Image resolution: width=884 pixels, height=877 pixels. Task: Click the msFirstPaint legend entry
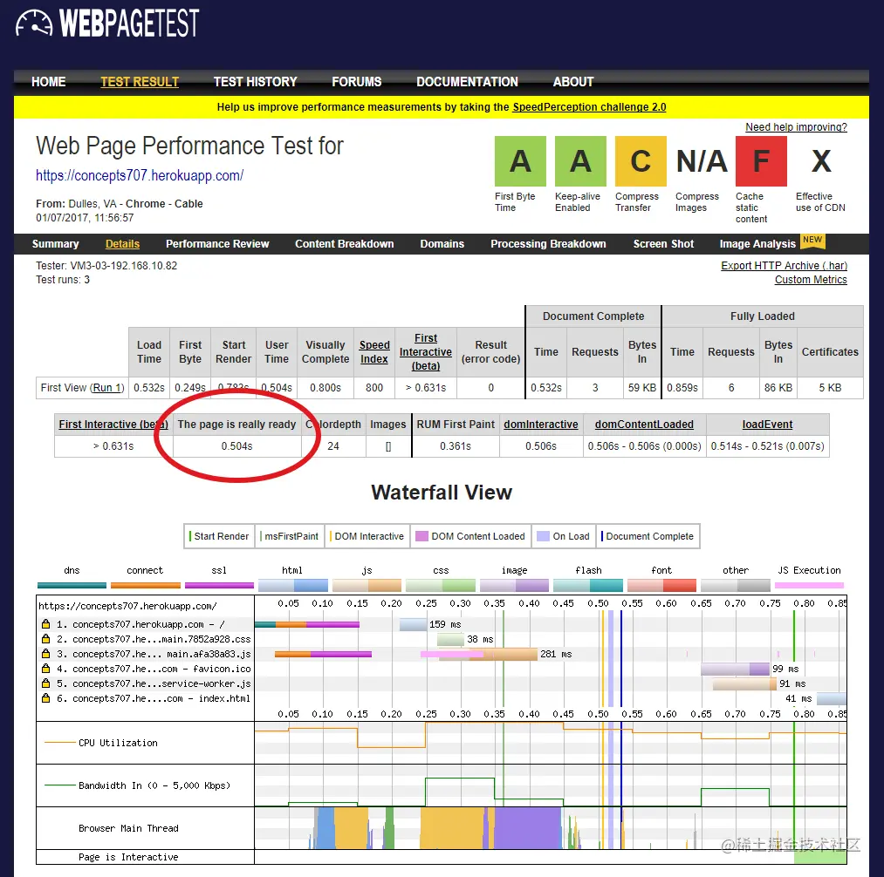(289, 536)
